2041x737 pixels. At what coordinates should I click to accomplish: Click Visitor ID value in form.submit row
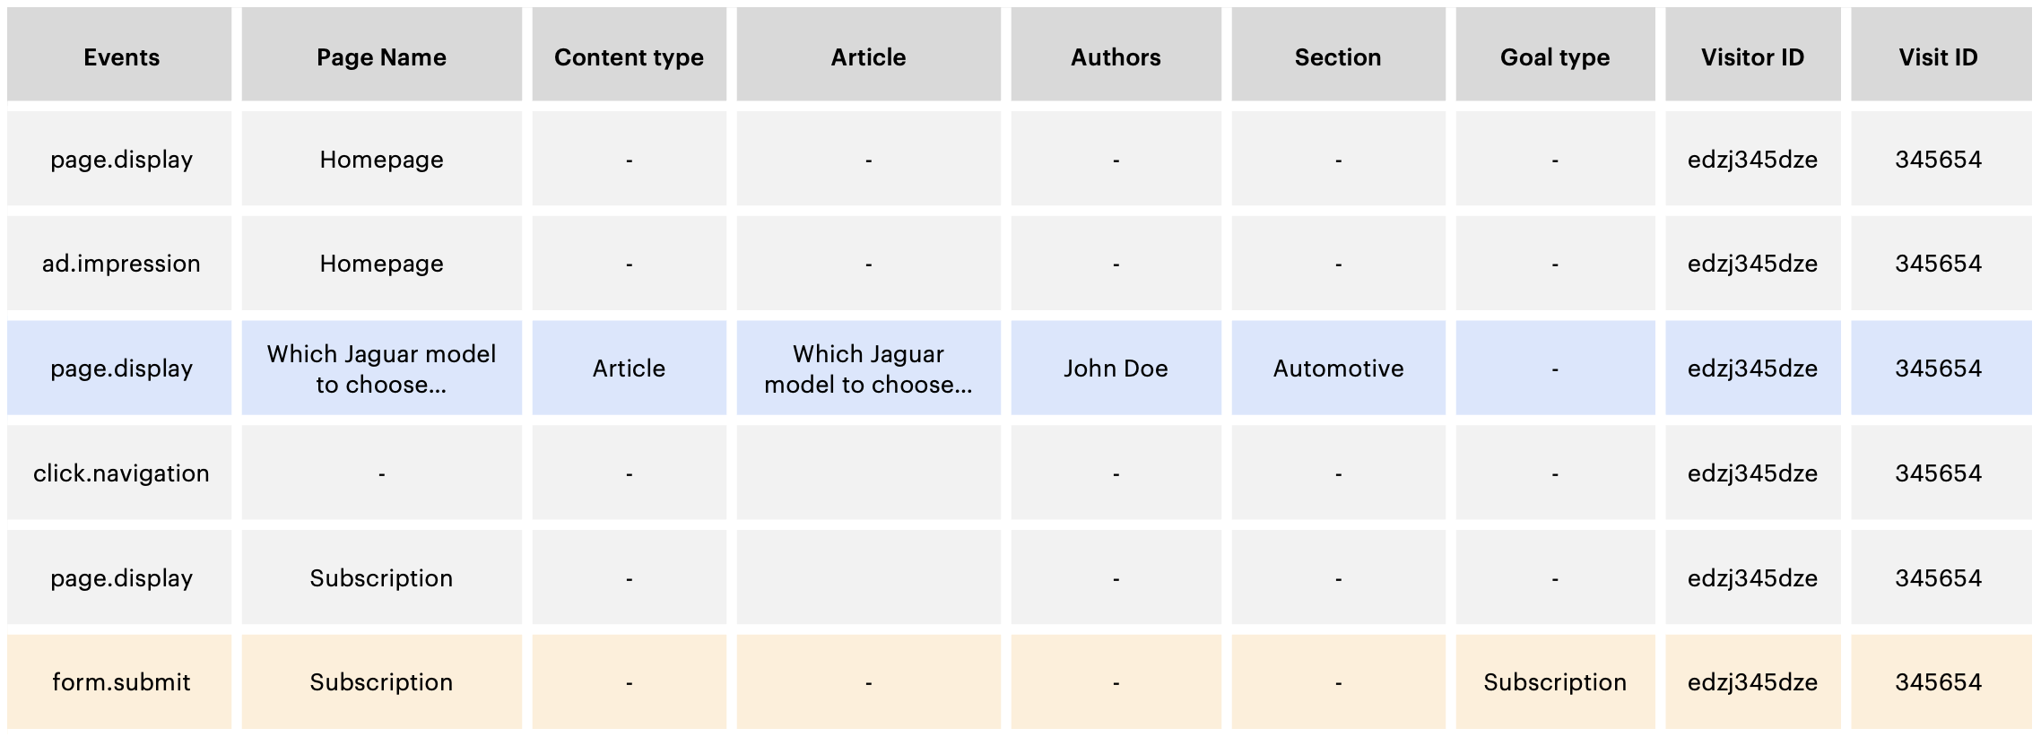tap(1752, 682)
